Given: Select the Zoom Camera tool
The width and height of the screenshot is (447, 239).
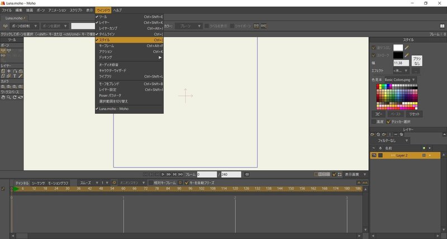Looking at the screenshot, I should point(9,86).
